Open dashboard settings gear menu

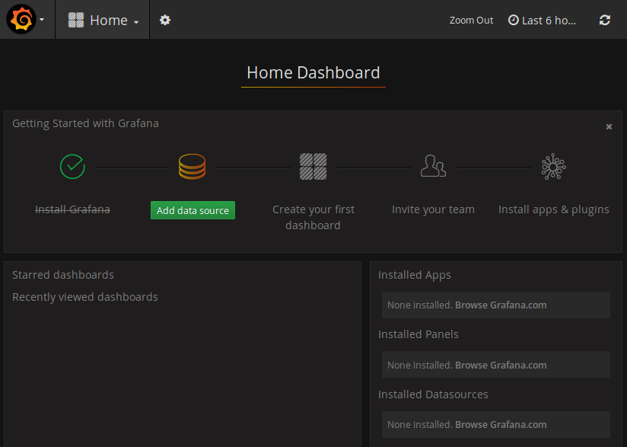coord(165,20)
